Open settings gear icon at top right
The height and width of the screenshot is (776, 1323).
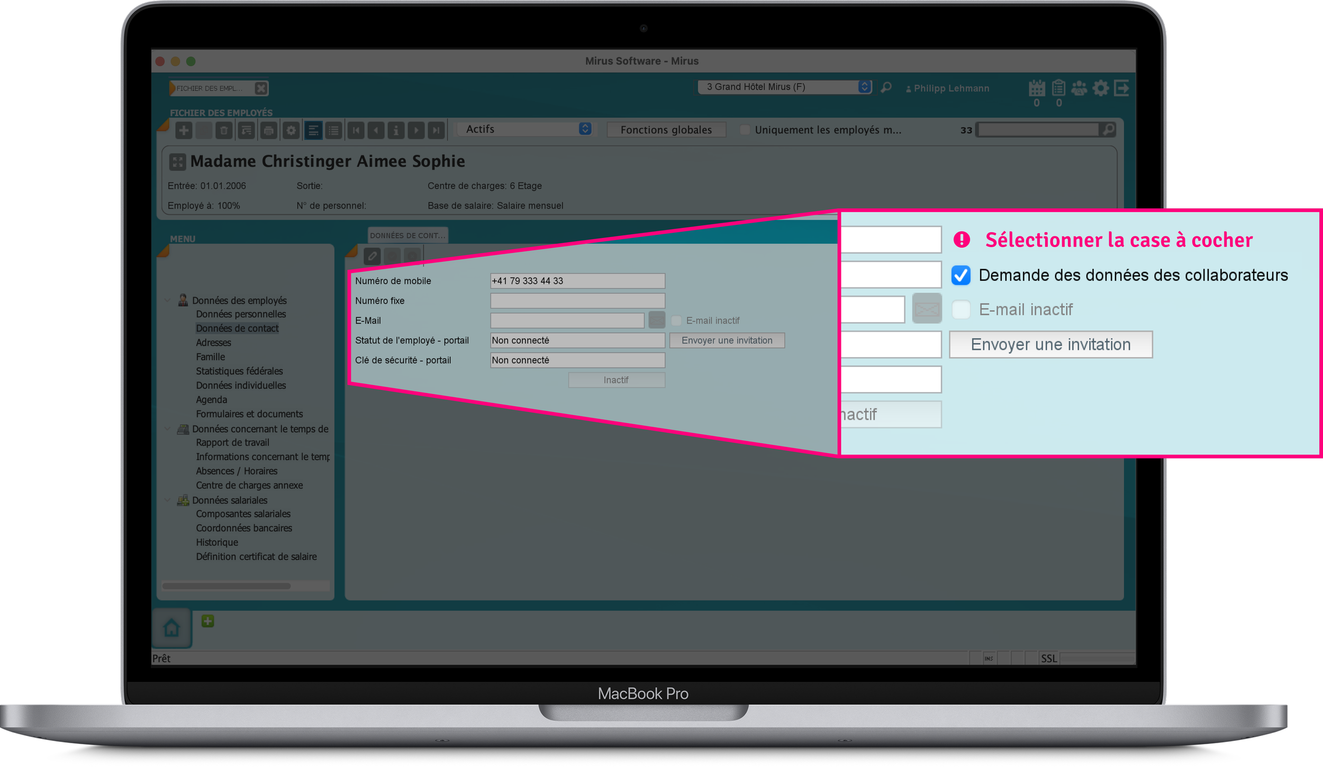tap(1100, 88)
